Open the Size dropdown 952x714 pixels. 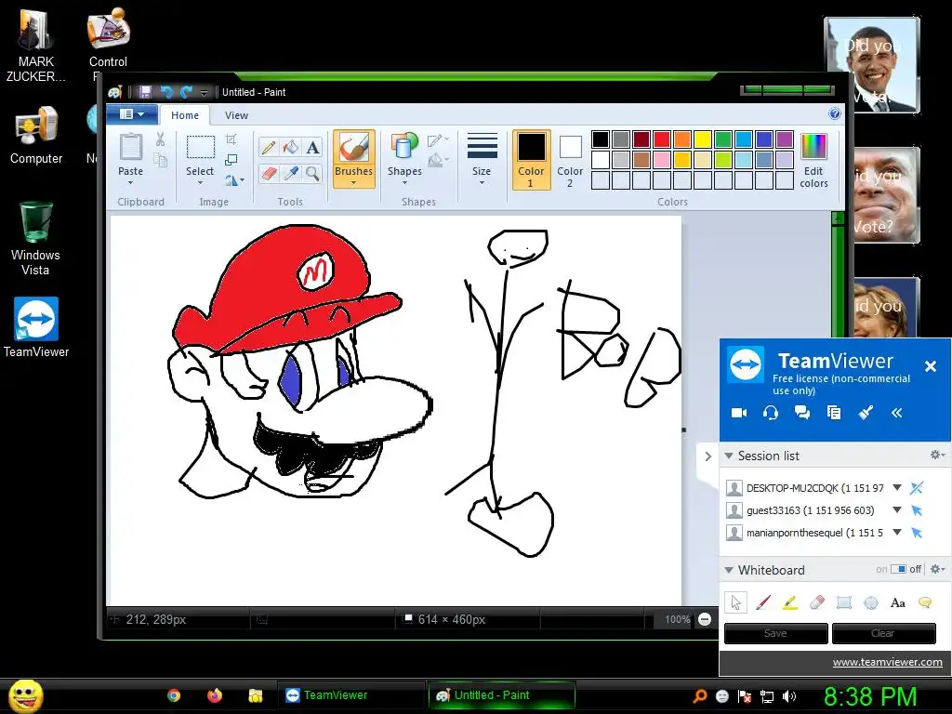tap(482, 159)
